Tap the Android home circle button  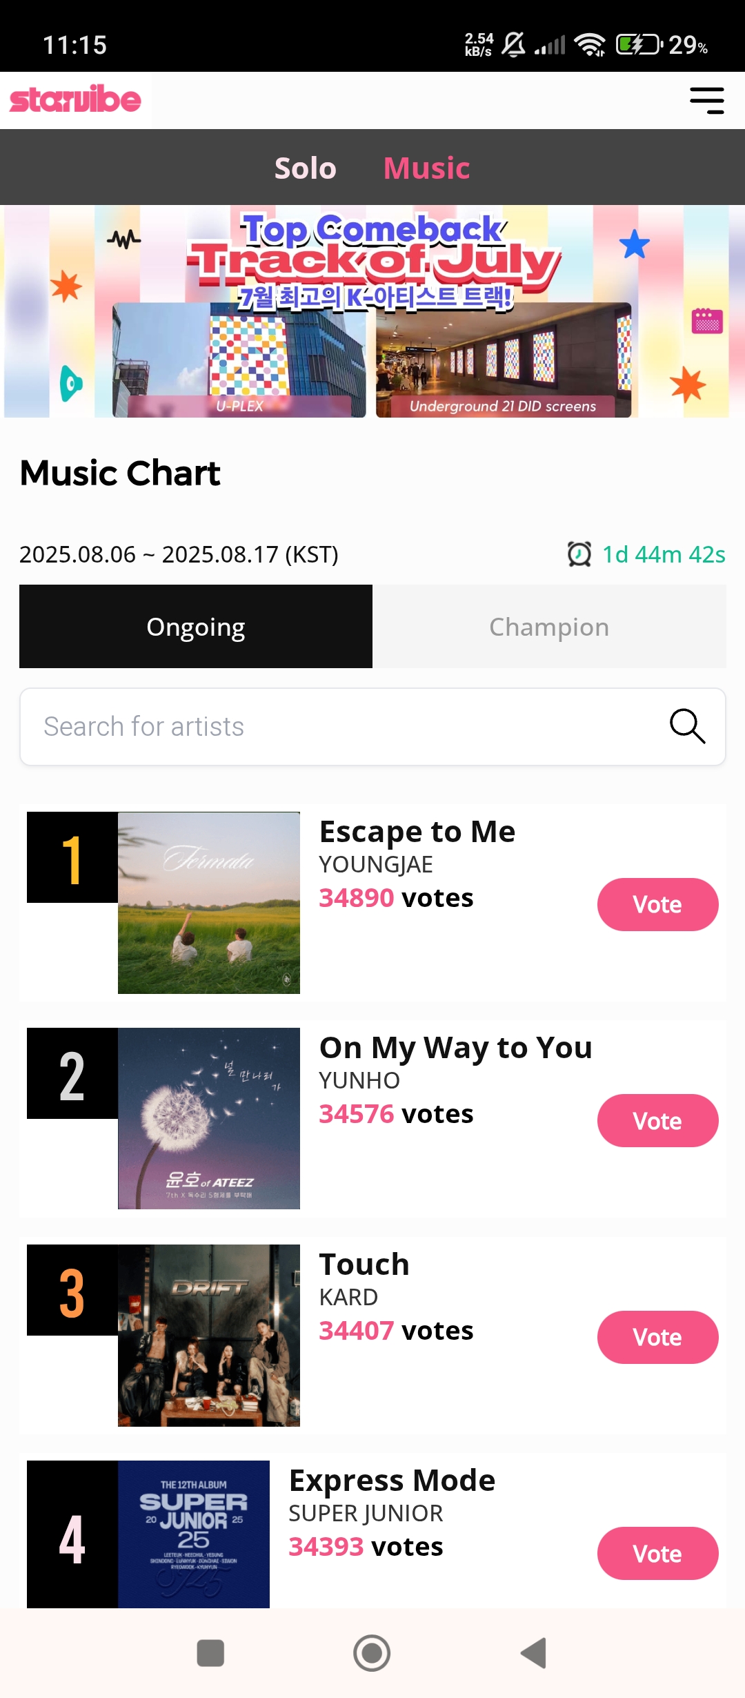click(x=372, y=1653)
